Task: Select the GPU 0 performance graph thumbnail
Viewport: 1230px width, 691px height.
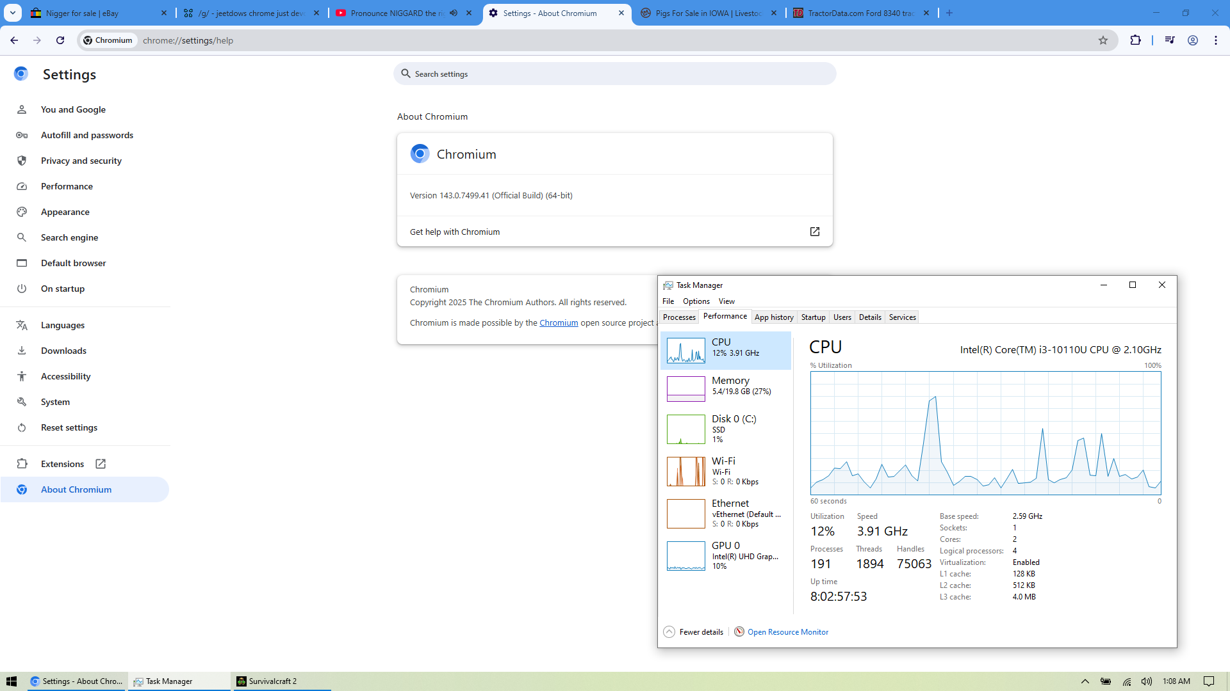Action: coord(685,555)
